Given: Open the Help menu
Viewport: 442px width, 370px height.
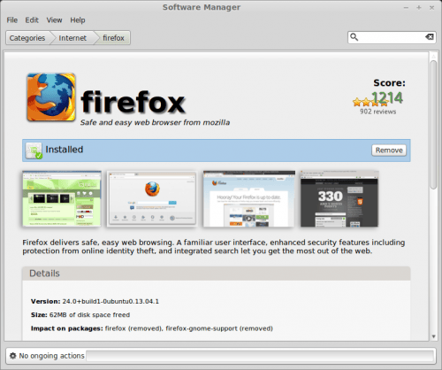Looking at the screenshot, I should pos(78,20).
